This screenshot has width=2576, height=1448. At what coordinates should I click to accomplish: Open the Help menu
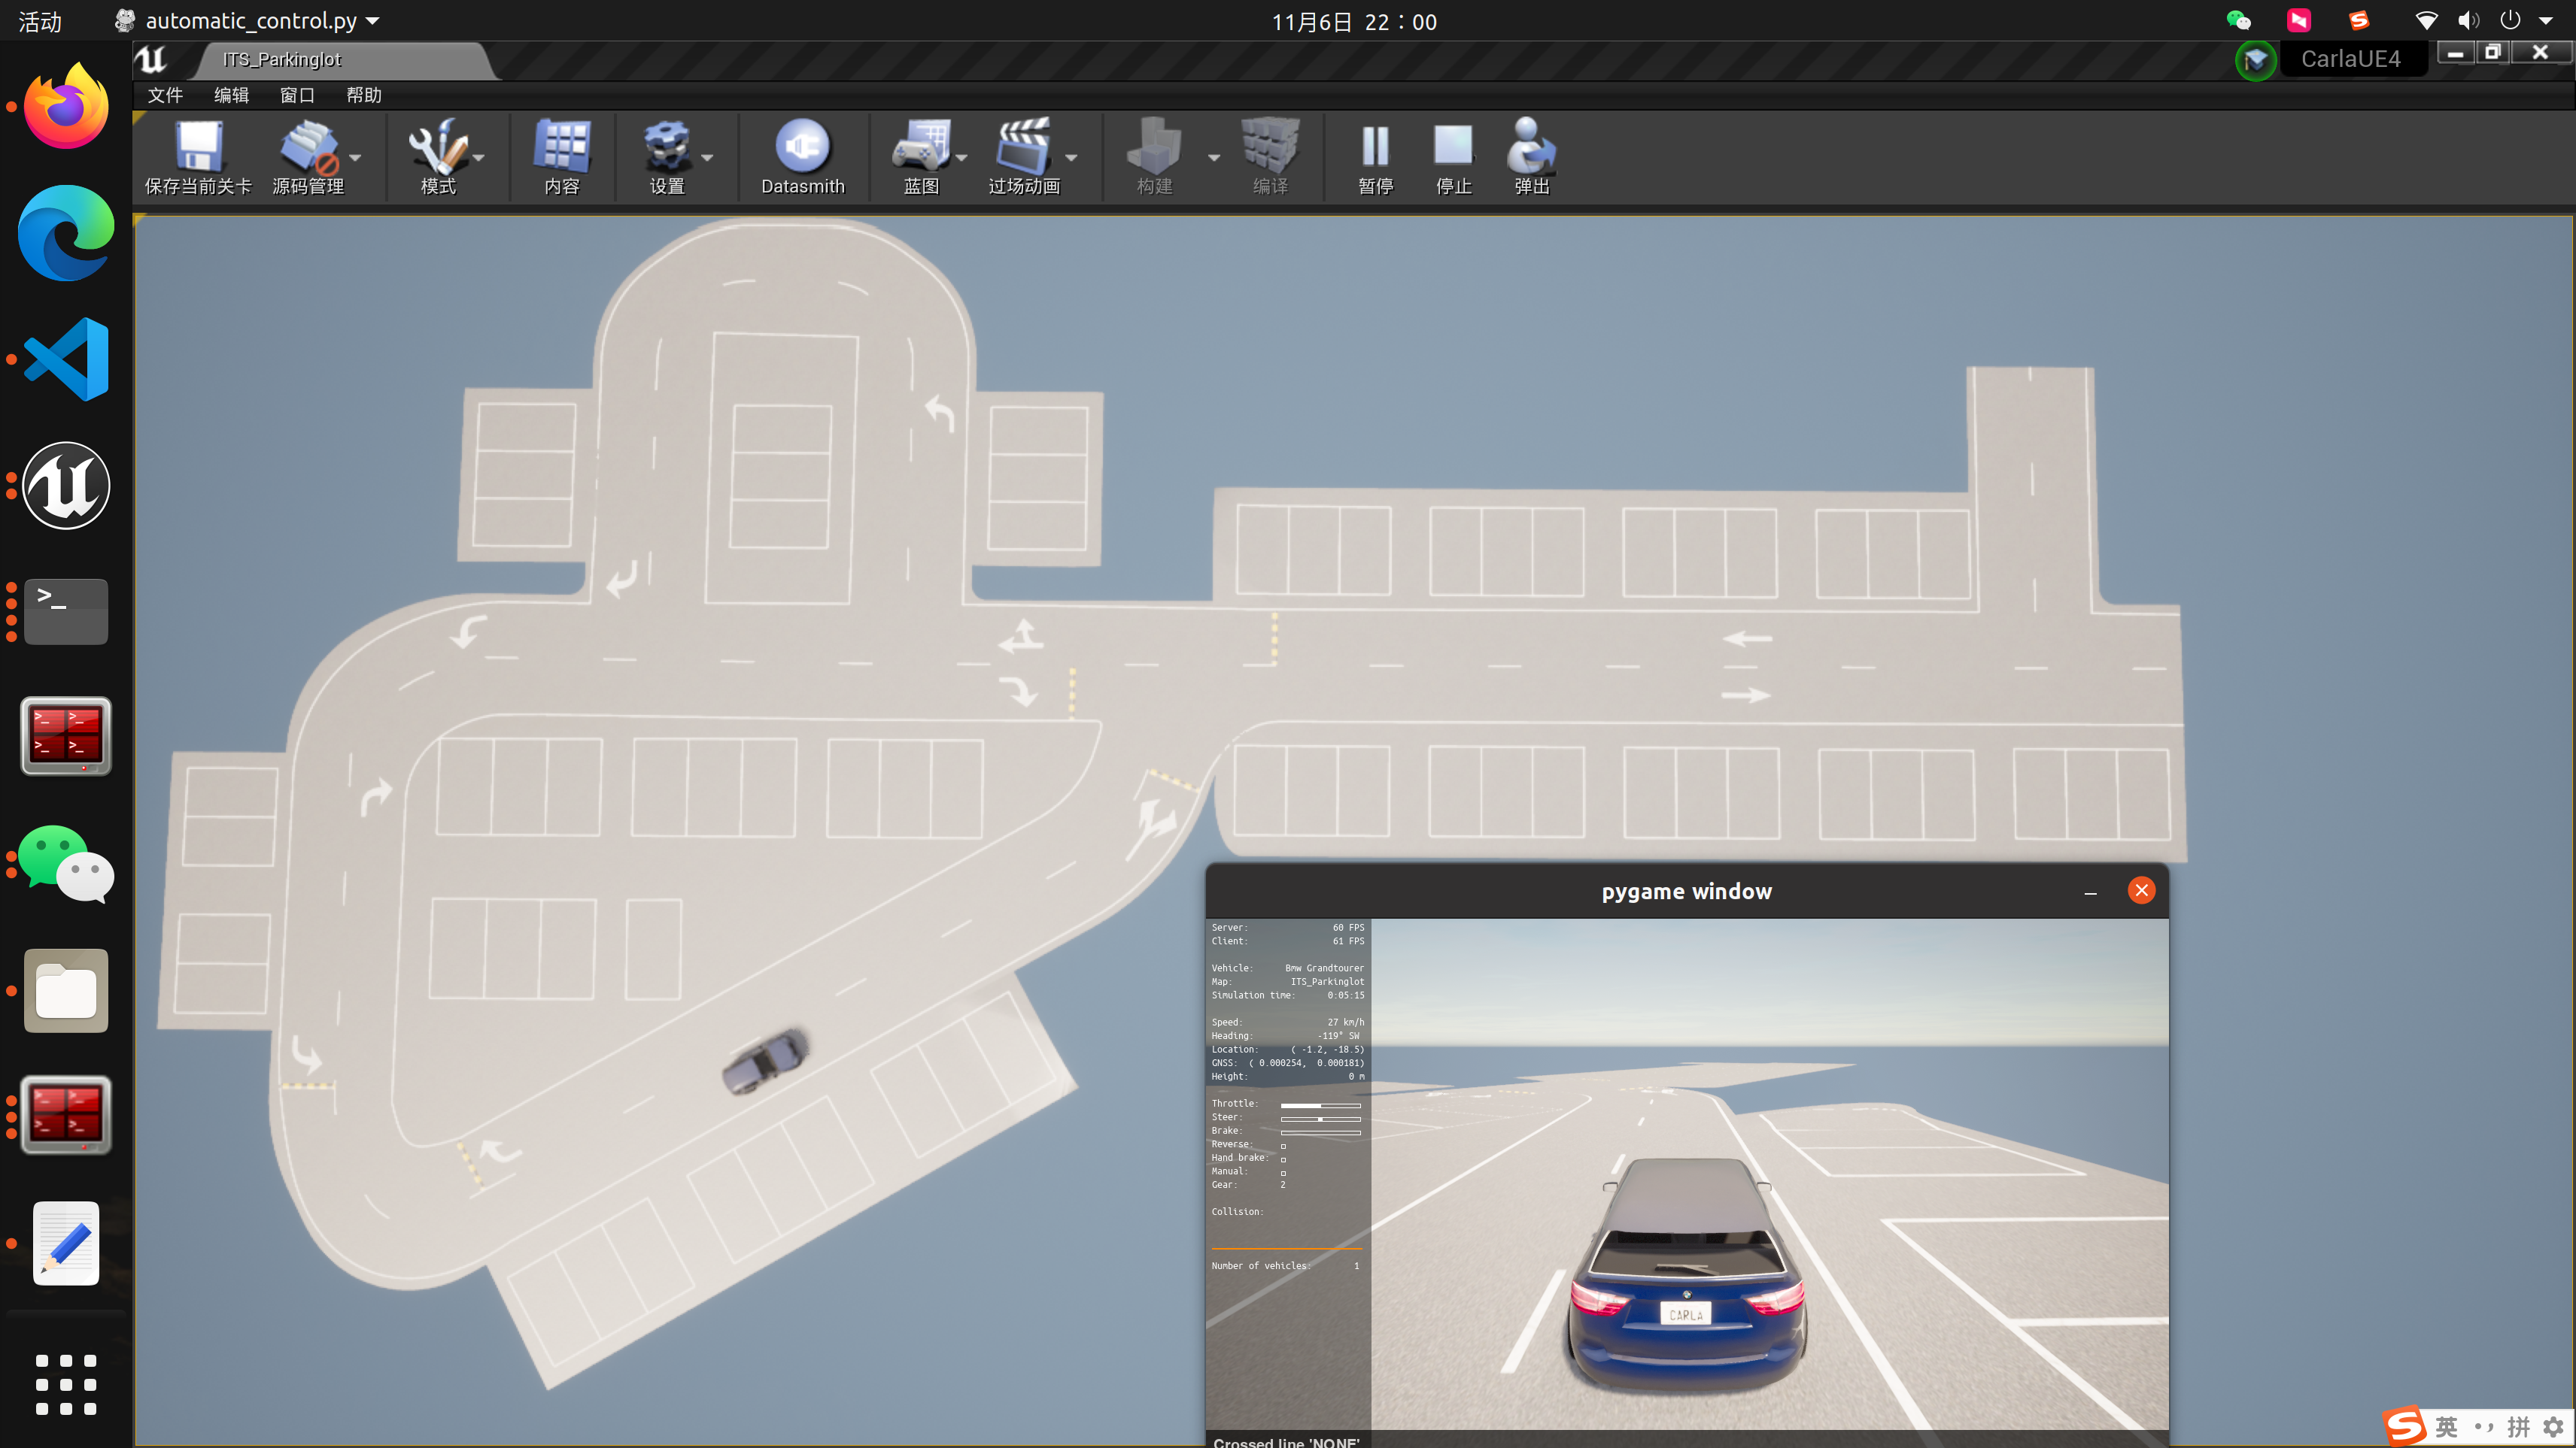point(363,95)
